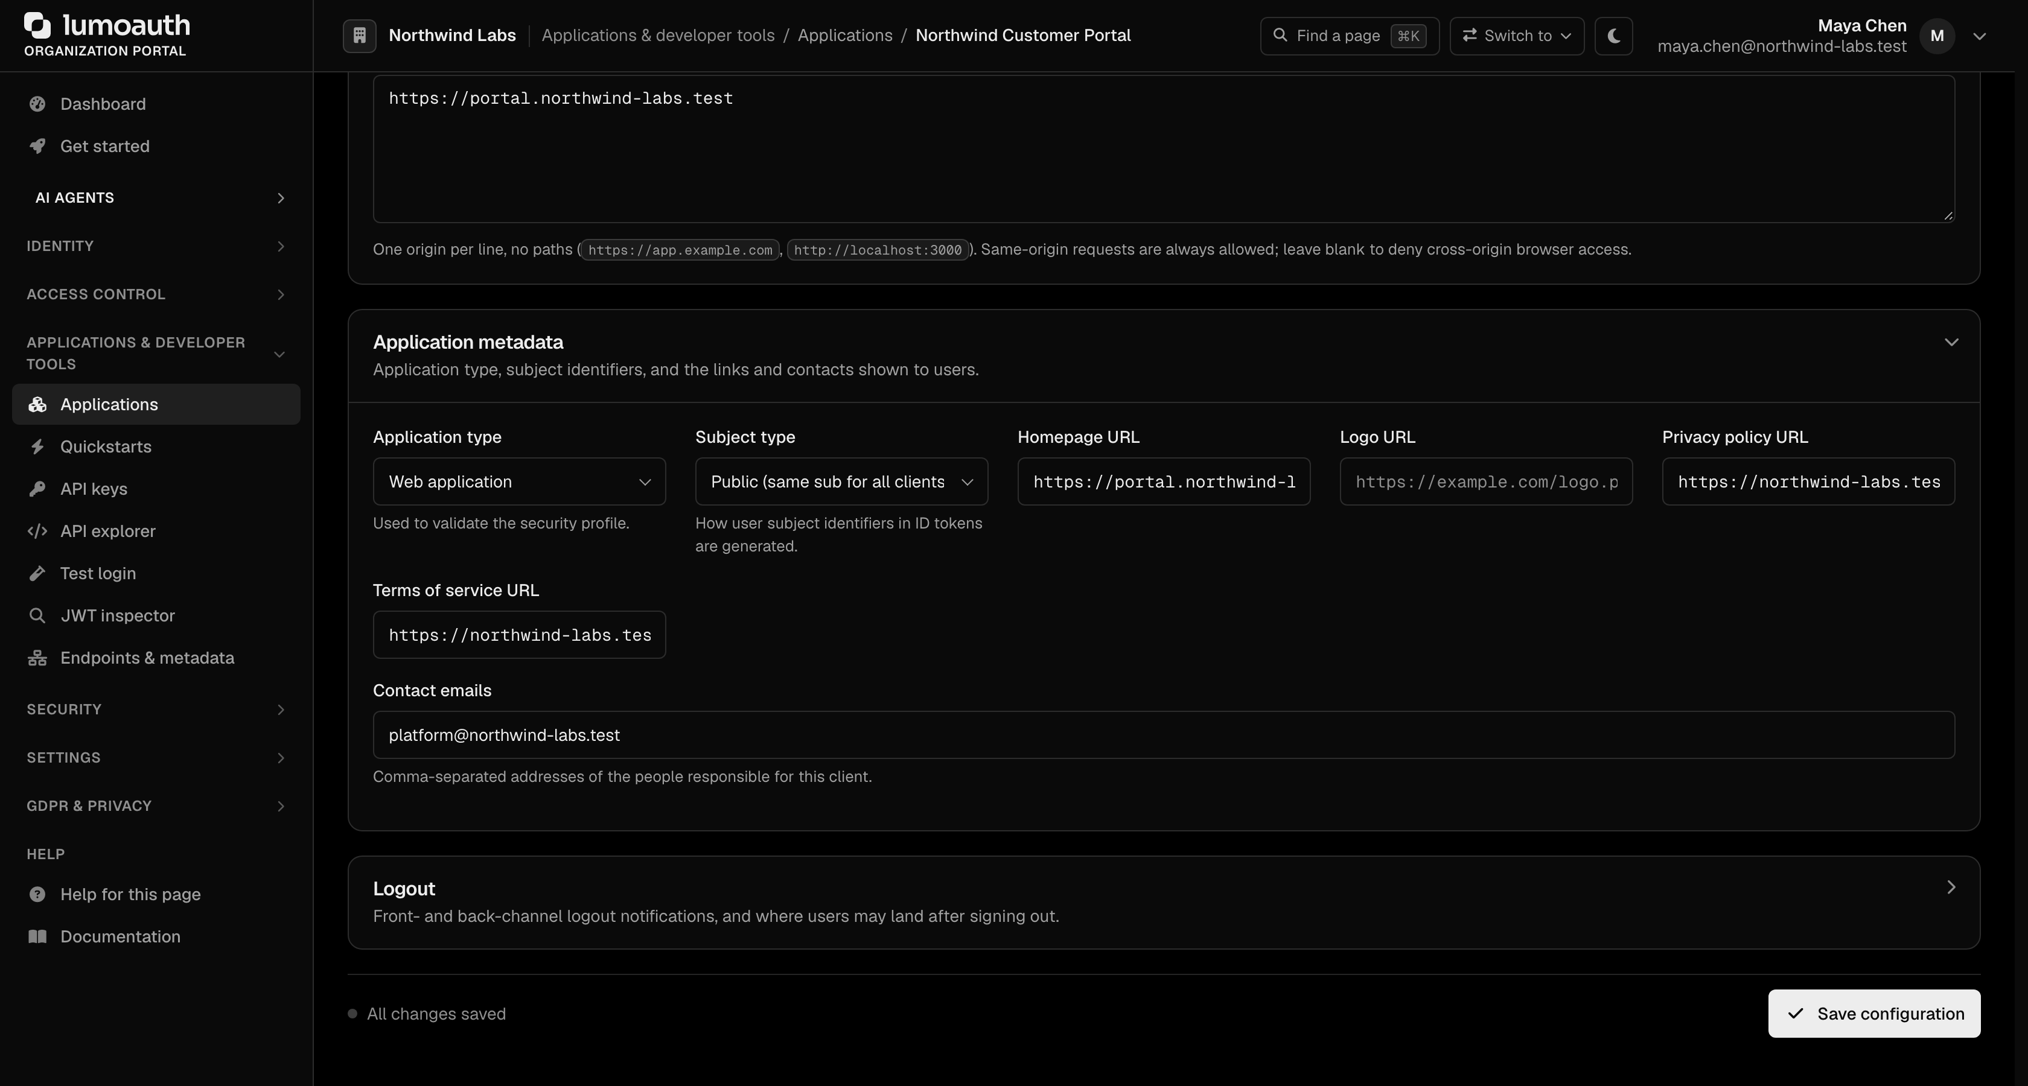Image resolution: width=2028 pixels, height=1086 pixels.
Task: Click the Homepage URL field
Action: 1164,481
